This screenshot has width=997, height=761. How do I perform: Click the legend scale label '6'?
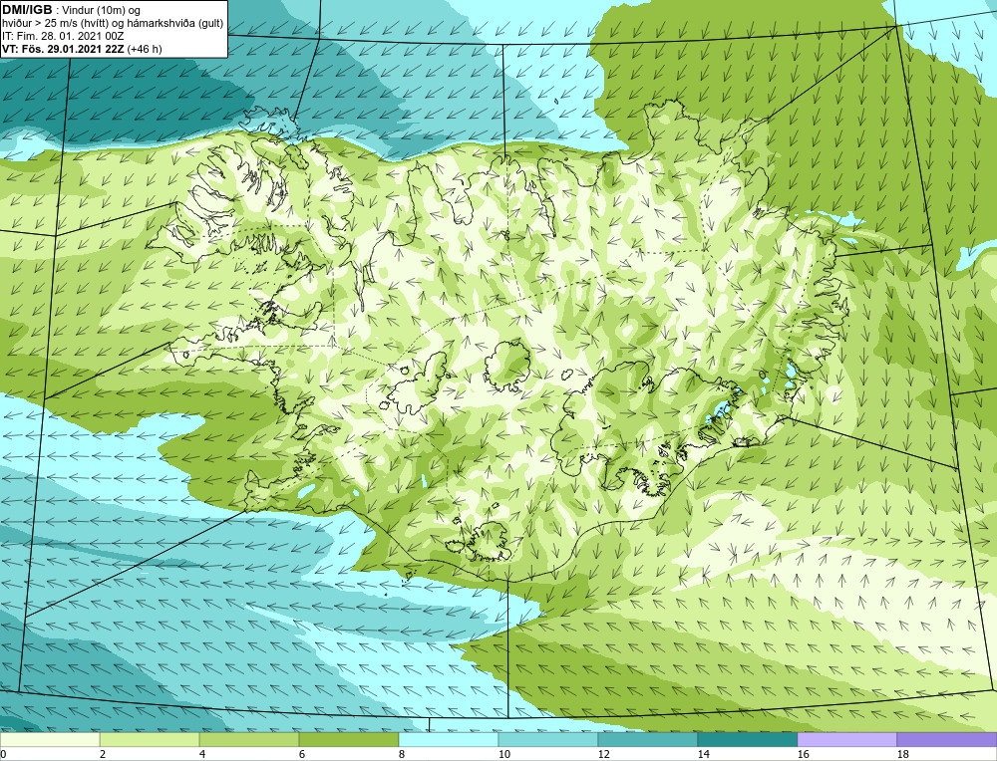302,754
